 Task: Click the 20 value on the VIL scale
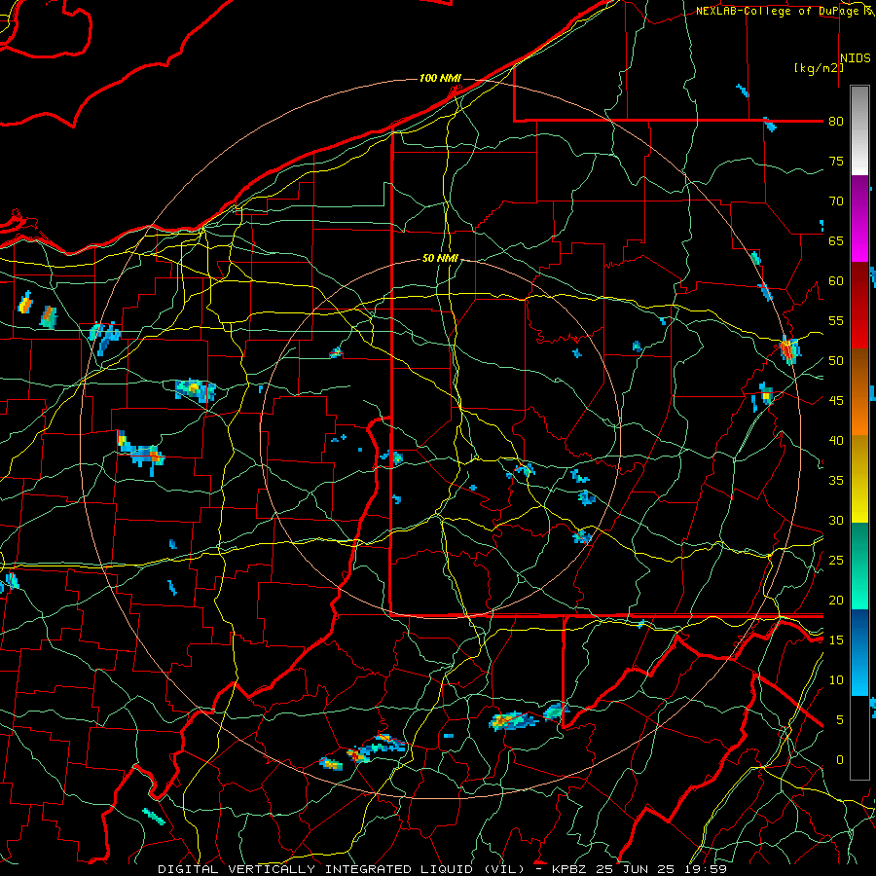click(836, 601)
